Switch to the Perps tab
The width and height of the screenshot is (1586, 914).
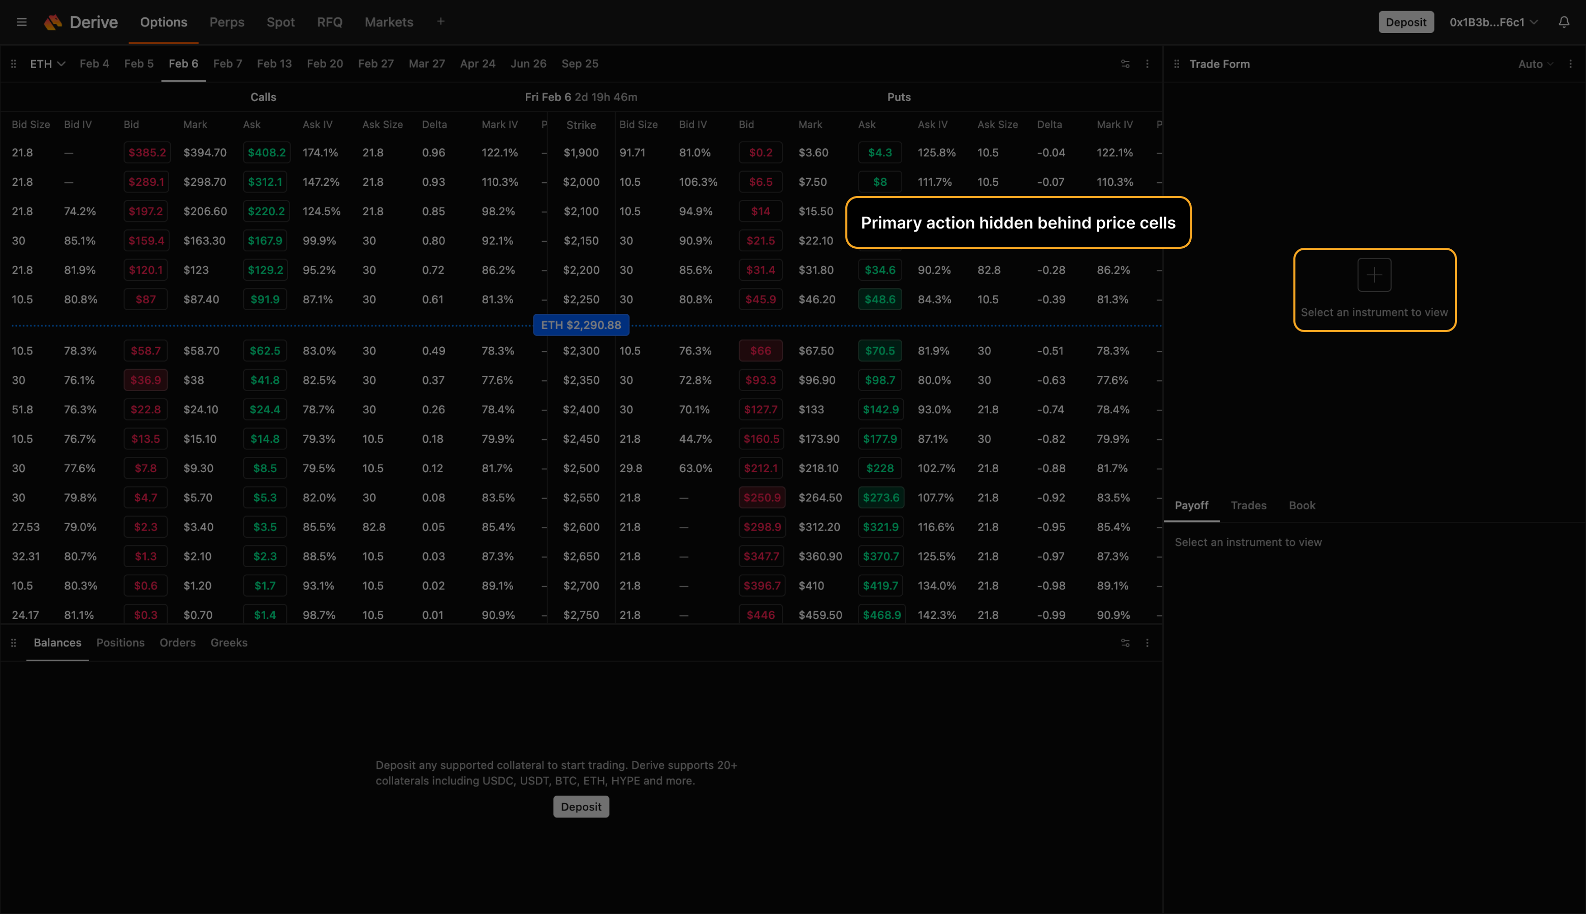(227, 22)
